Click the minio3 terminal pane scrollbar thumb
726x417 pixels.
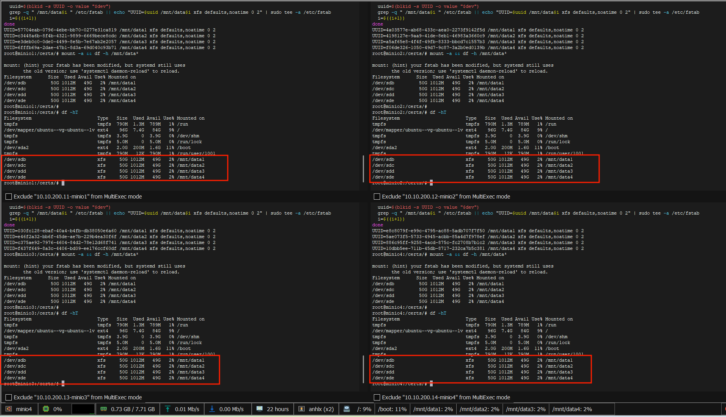[x=363, y=370]
